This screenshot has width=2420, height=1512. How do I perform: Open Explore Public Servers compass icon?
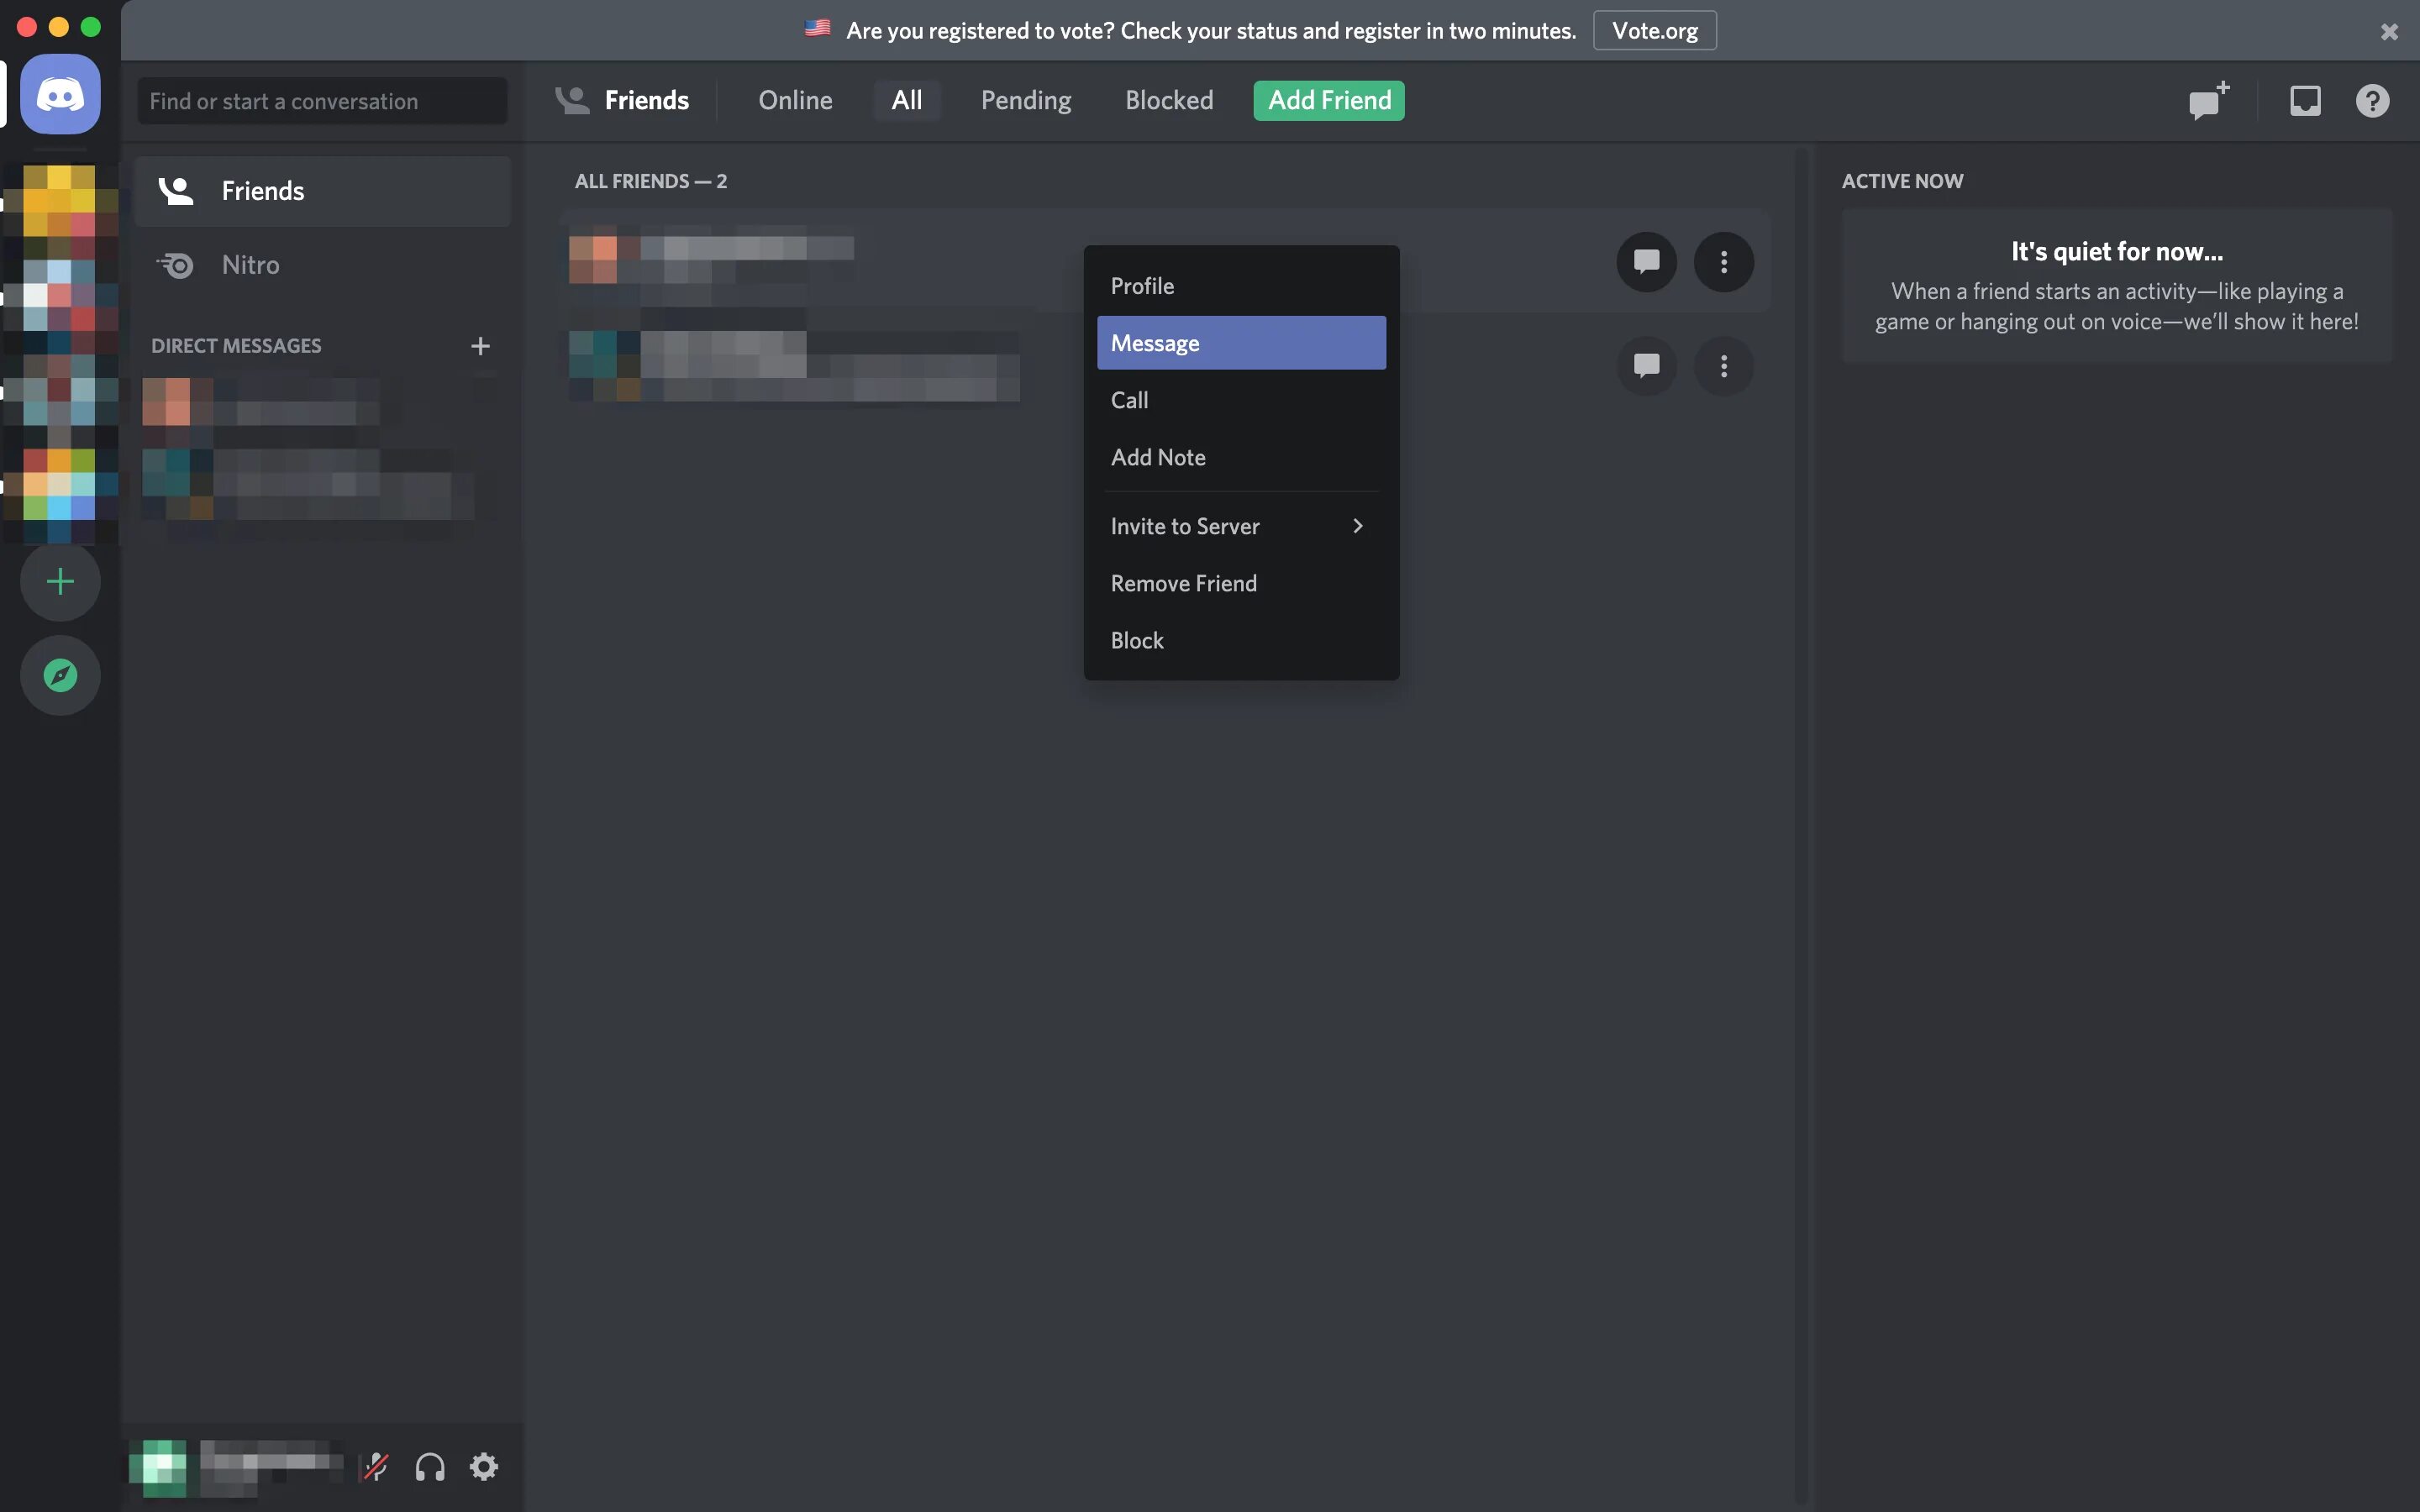(60, 676)
